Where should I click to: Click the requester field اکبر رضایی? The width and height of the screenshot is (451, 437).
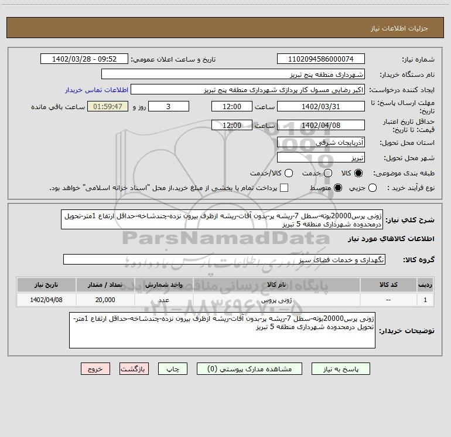(x=248, y=90)
